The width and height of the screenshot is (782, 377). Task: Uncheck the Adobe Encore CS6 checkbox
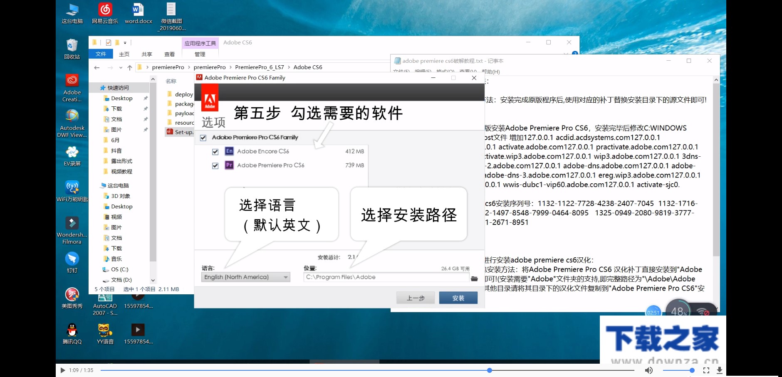pyautogui.click(x=215, y=151)
